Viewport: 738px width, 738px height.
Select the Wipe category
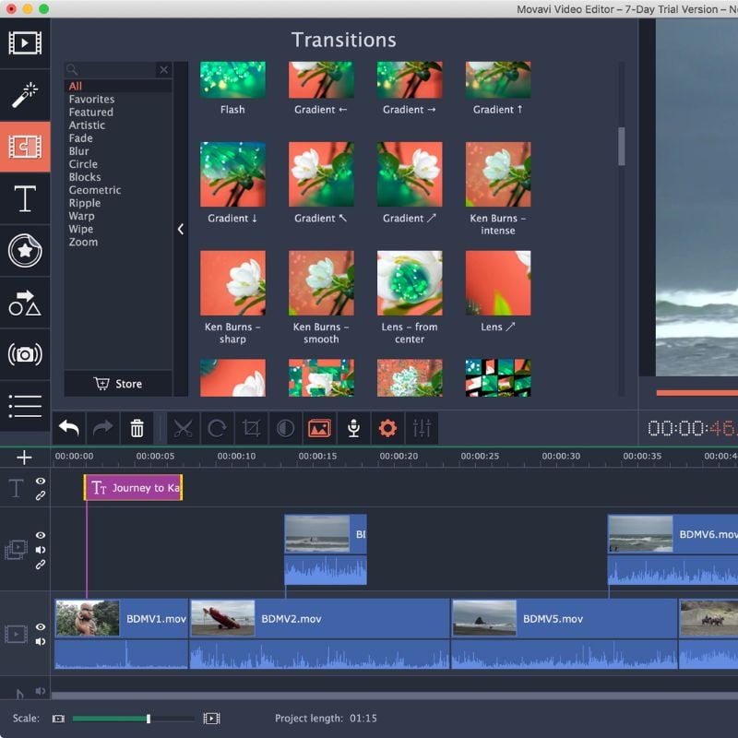click(x=81, y=229)
